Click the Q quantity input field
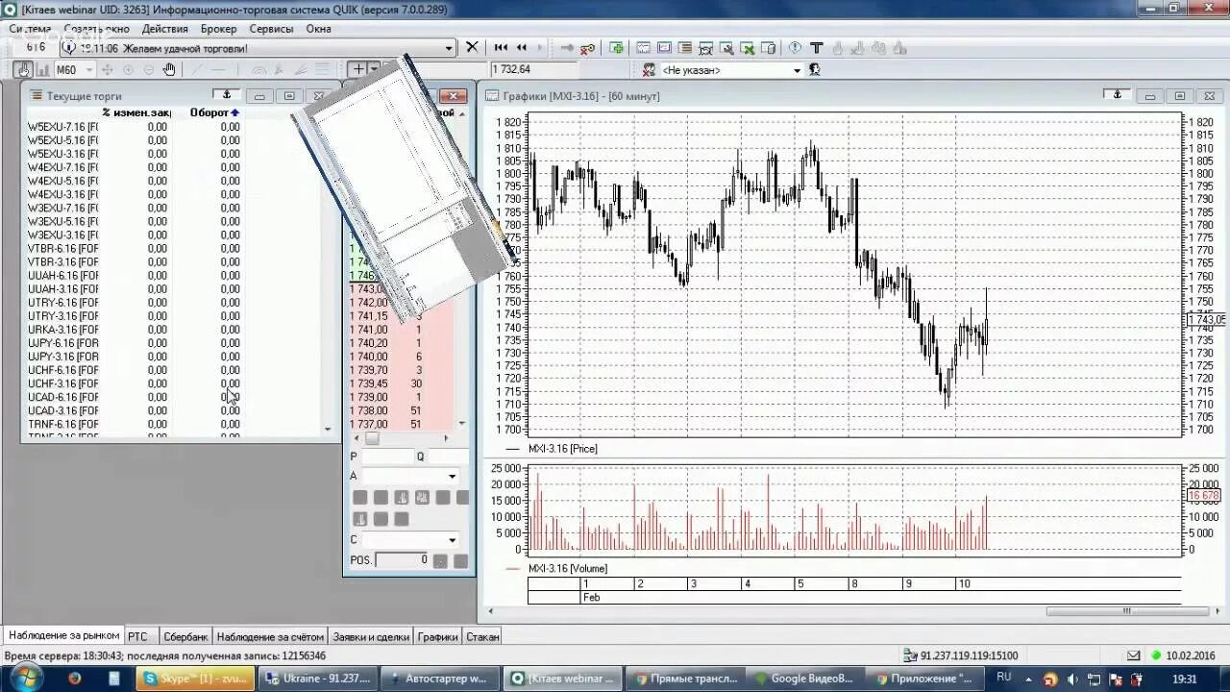1230x692 pixels. click(448, 457)
